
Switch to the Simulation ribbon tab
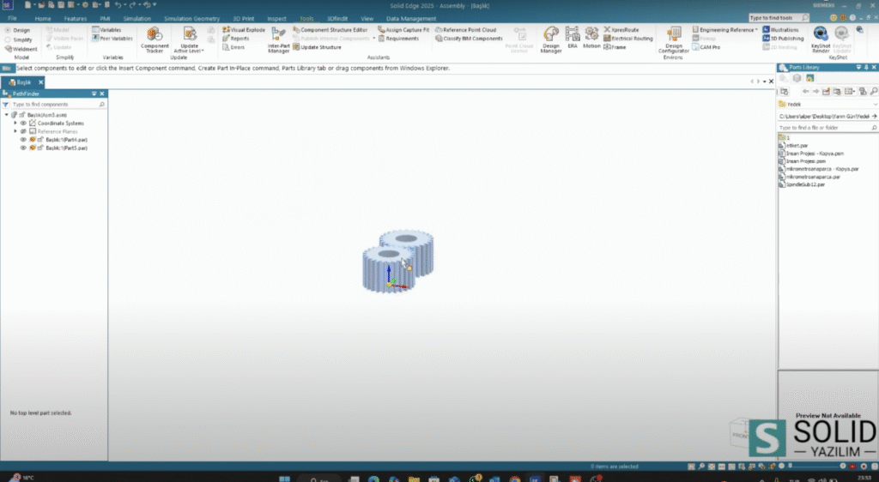tap(136, 19)
